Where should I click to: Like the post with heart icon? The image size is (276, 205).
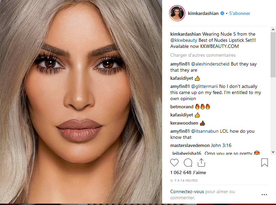click(x=174, y=163)
